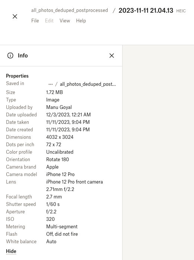Close the Info panel
194x260 pixels.
click(x=112, y=56)
